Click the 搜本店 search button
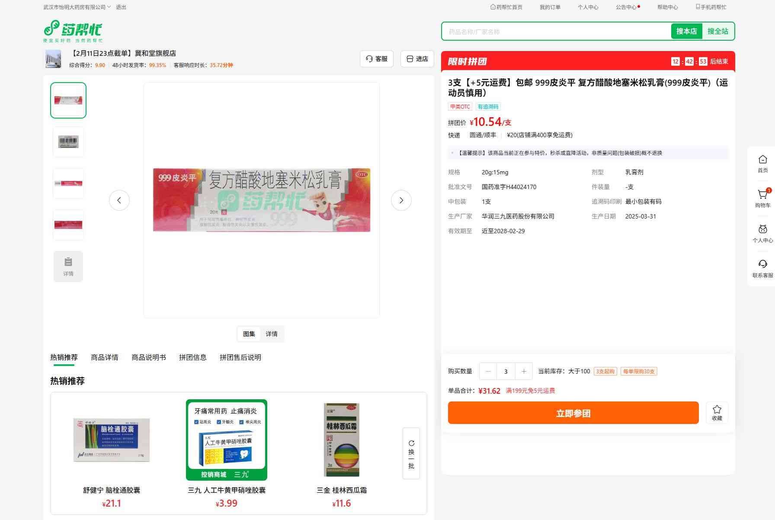This screenshot has height=520, width=775. coord(686,31)
